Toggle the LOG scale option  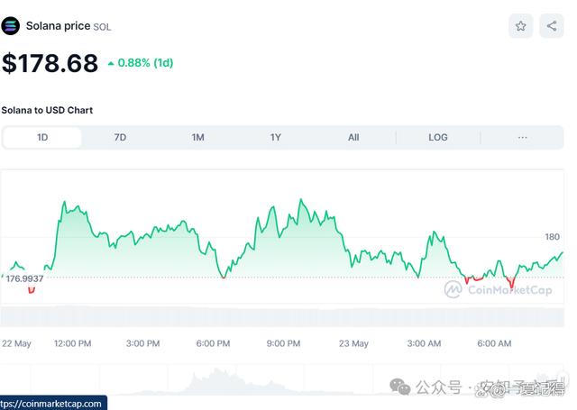[x=438, y=138]
